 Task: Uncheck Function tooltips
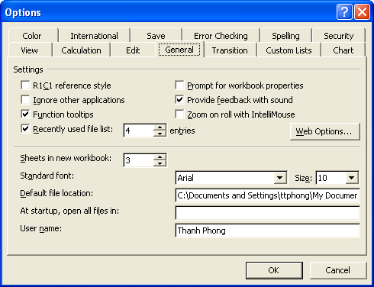tap(25, 114)
